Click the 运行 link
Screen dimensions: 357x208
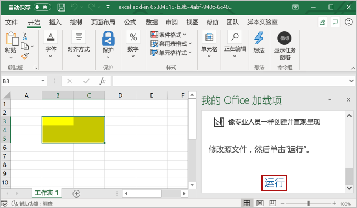pyautogui.click(x=274, y=183)
